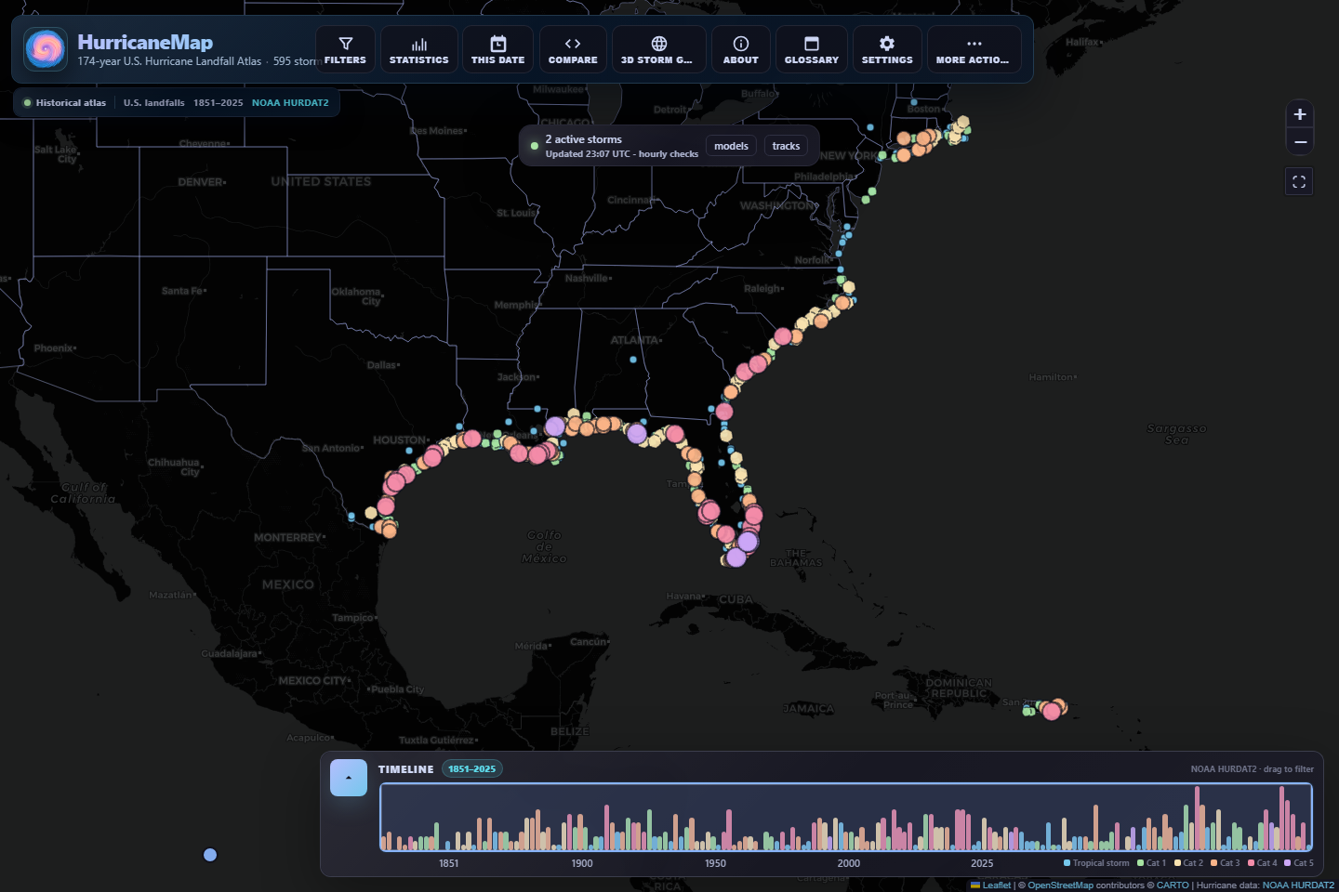
Task: Toggle Cat 5 in timeline legend
Action: pyautogui.click(x=1299, y=863)
